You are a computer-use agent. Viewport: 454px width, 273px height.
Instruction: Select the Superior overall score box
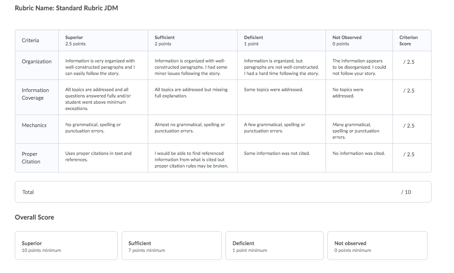click(66, 246)
